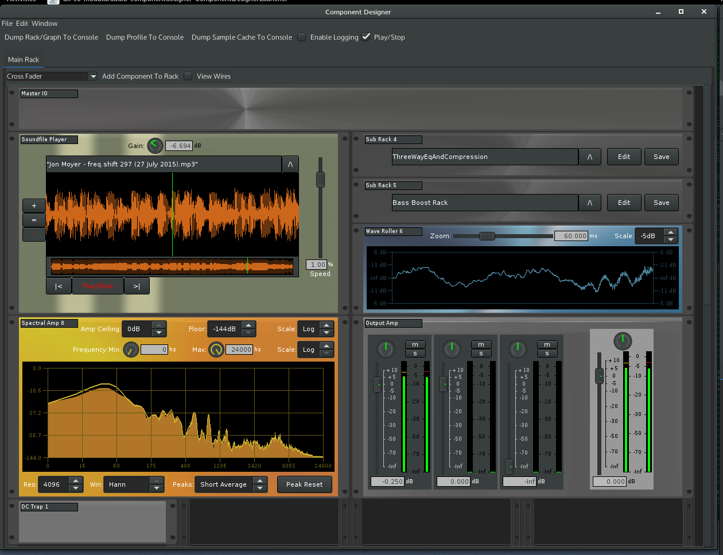Open file chooser next to mp3 filename

[290, 164]
